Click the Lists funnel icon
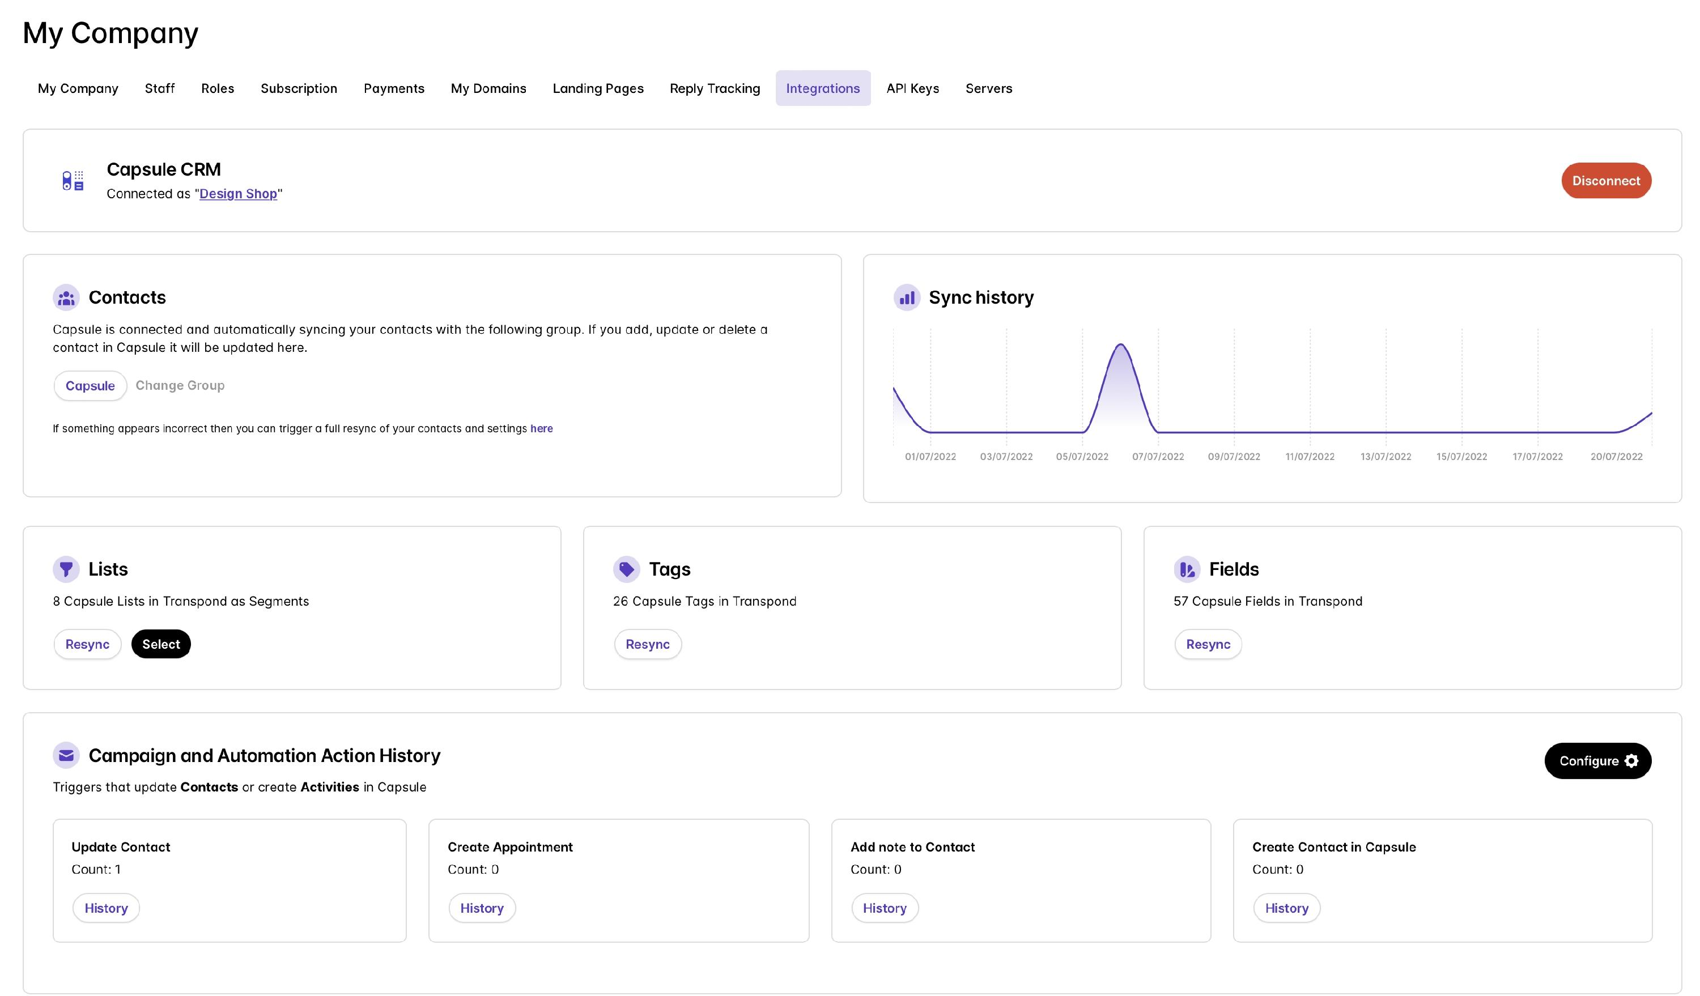 (66, 569)
